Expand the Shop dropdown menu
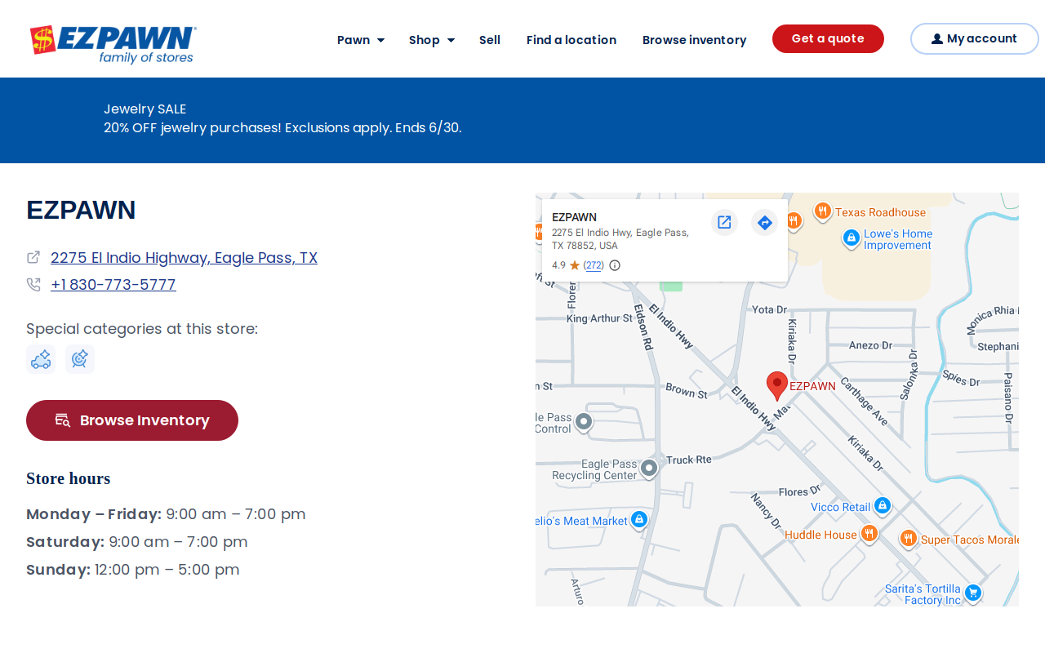Viewport: 1045px width, 653px height. (432, 40)
